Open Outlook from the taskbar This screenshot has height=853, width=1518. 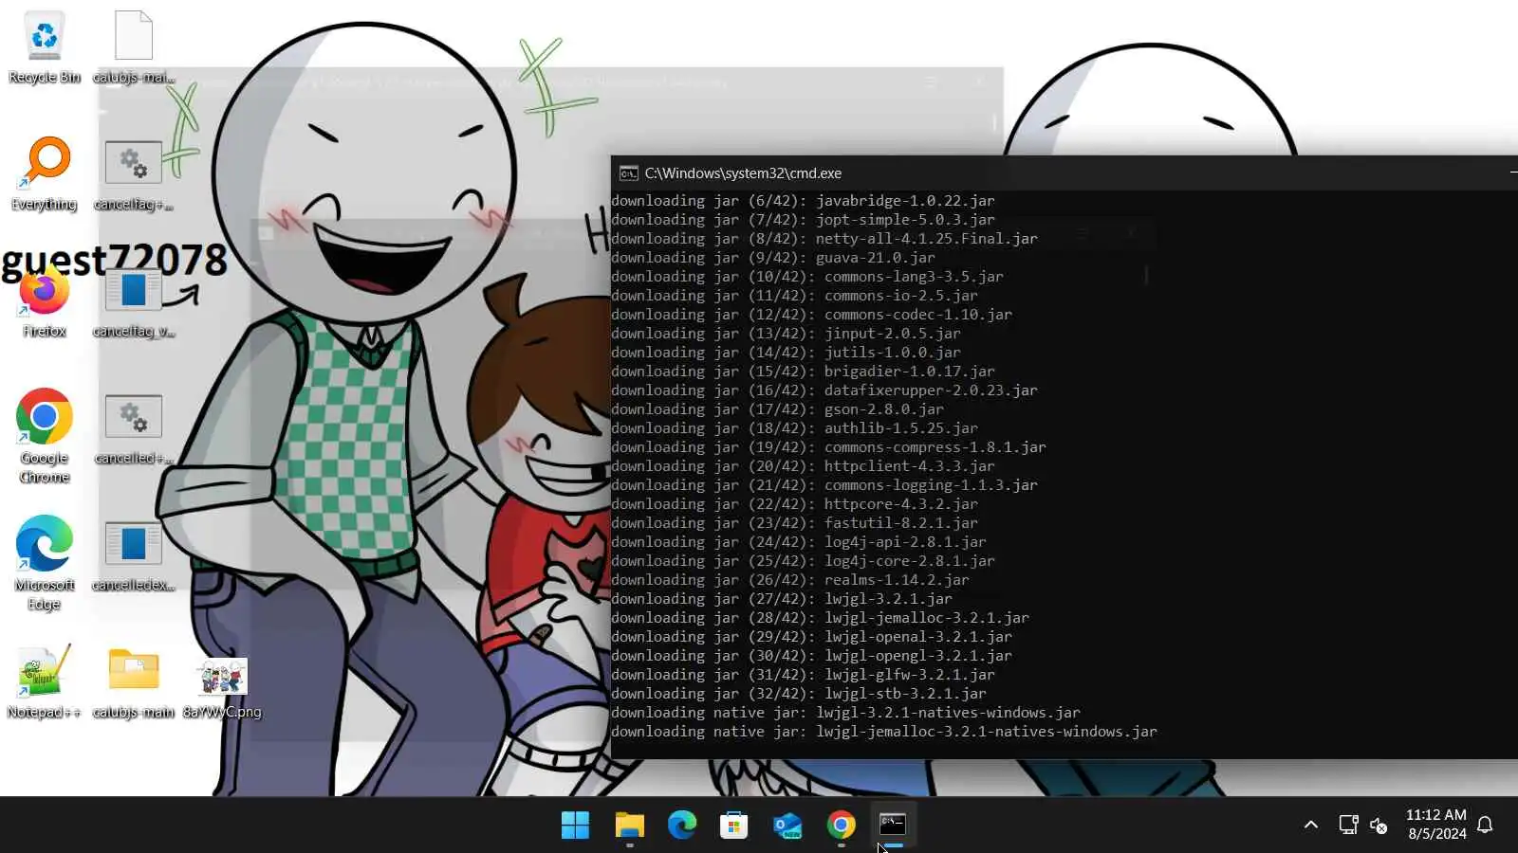[x=787, y=826]
